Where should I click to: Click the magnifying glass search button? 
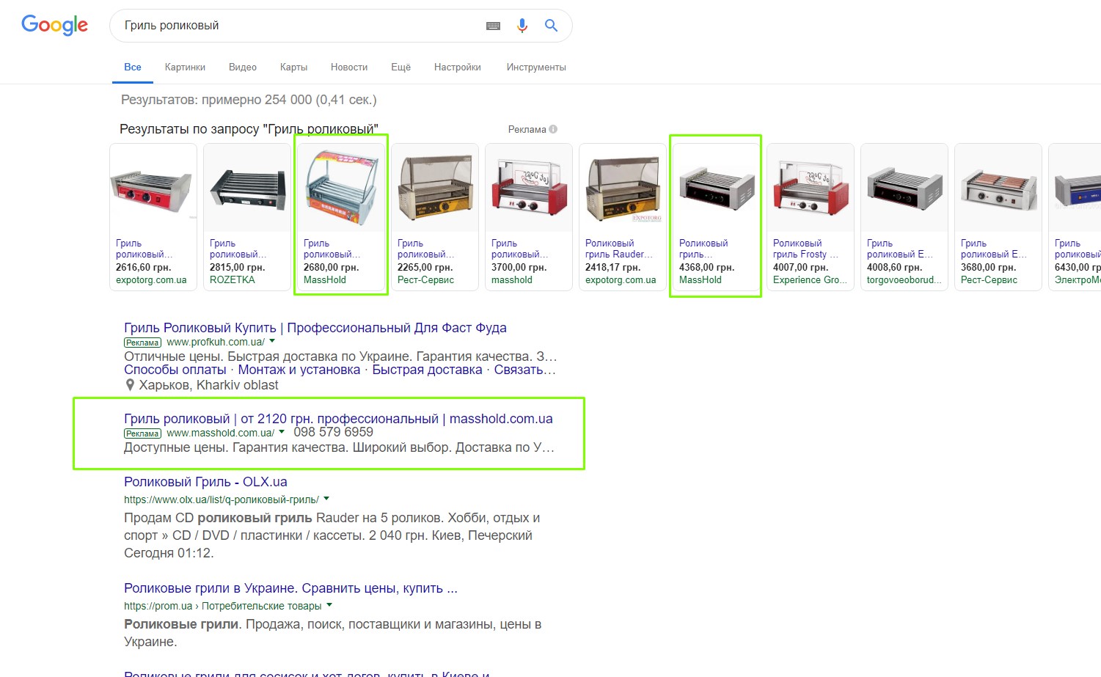pyautogui.click(x=551, y=26)
